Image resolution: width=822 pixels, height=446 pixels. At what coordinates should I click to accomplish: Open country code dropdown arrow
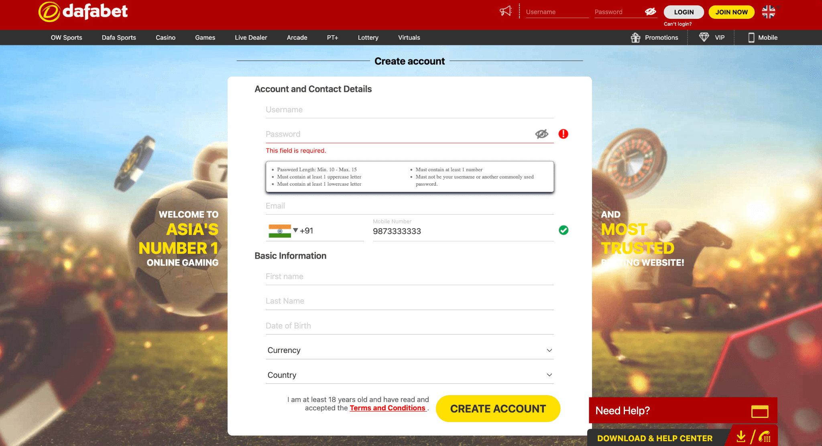[295, 230]
